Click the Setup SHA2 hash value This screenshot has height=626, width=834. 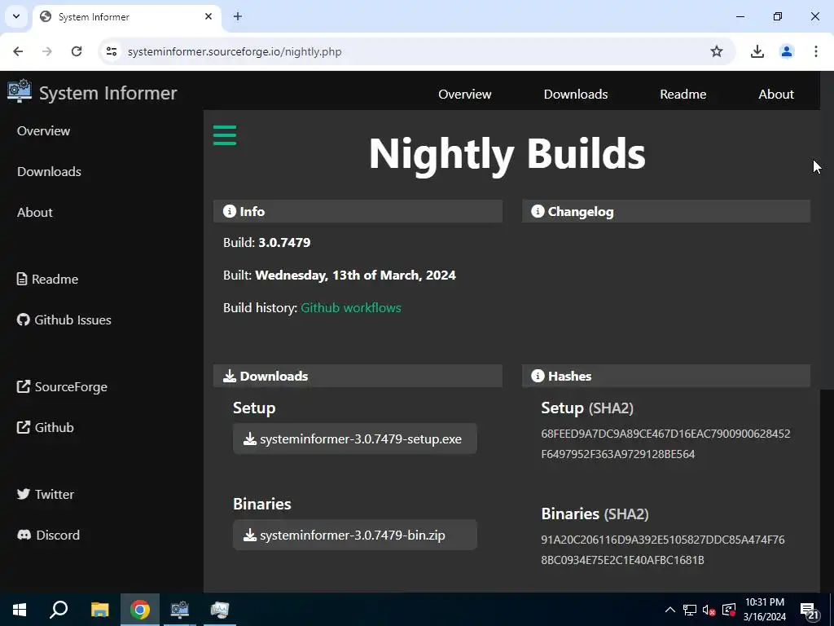pyautogui.click(x=665, y=444)
